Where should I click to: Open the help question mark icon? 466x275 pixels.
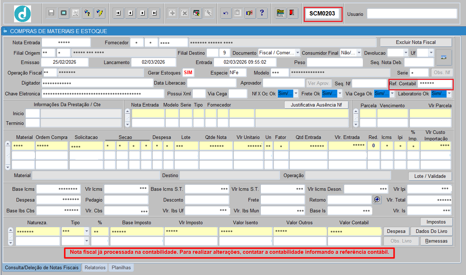262,13
